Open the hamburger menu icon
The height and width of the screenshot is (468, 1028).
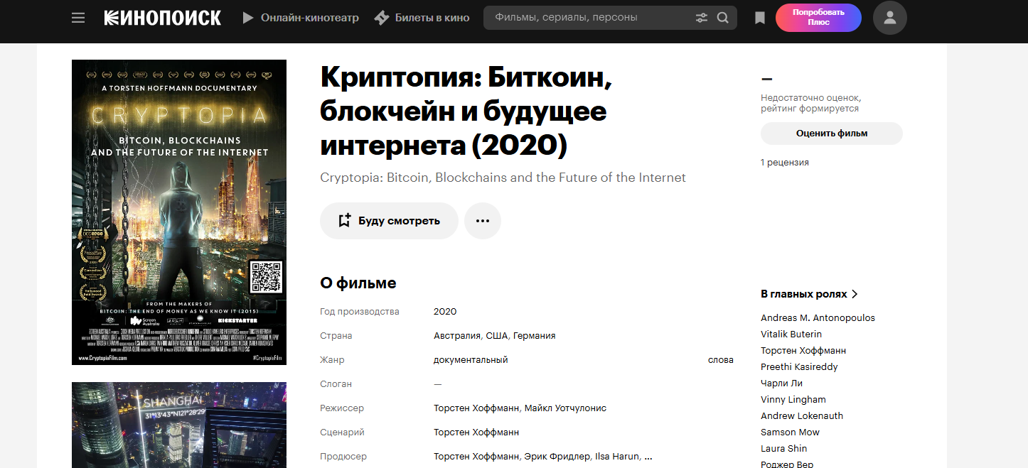(78, 18)
